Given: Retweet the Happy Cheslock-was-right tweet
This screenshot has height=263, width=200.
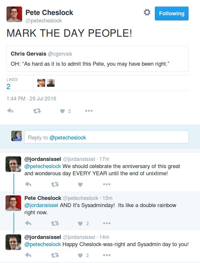Looking at the screenshot, I should point(55,255).
